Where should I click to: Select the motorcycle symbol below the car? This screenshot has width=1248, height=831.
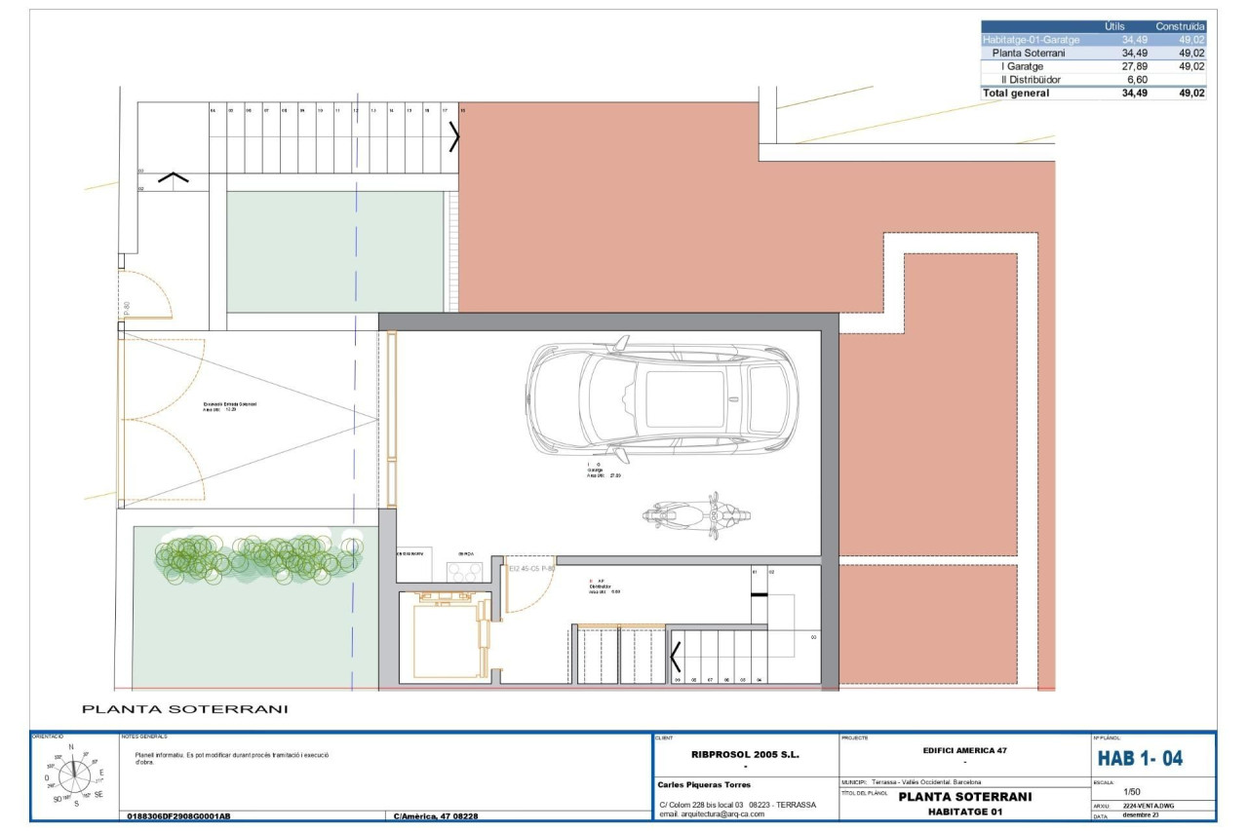click(x=696, y=513)
